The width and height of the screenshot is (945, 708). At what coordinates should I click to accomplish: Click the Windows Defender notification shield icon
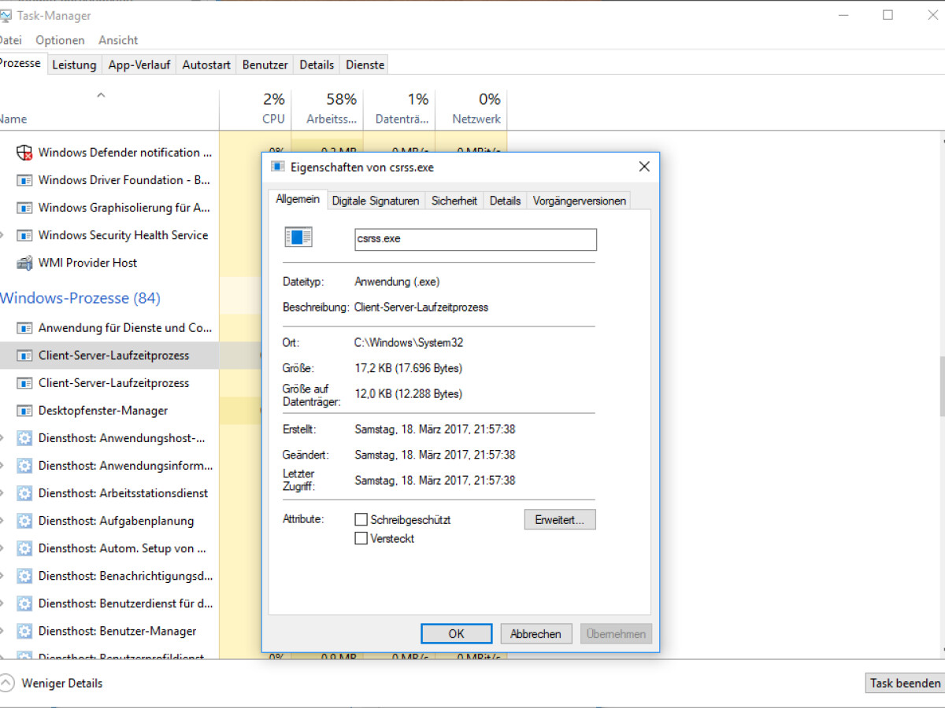(24, 153)
